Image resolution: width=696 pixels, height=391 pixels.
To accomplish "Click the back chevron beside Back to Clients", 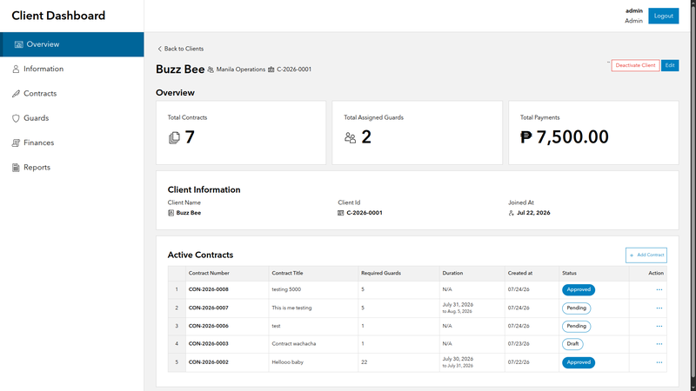I will [x=160, y=49].
